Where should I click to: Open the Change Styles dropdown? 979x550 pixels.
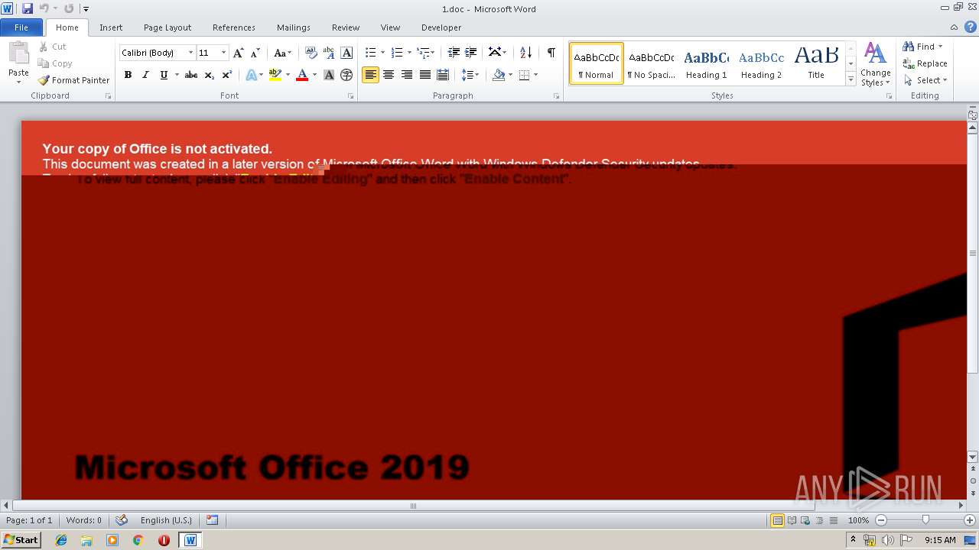click(x=875, y=64)
